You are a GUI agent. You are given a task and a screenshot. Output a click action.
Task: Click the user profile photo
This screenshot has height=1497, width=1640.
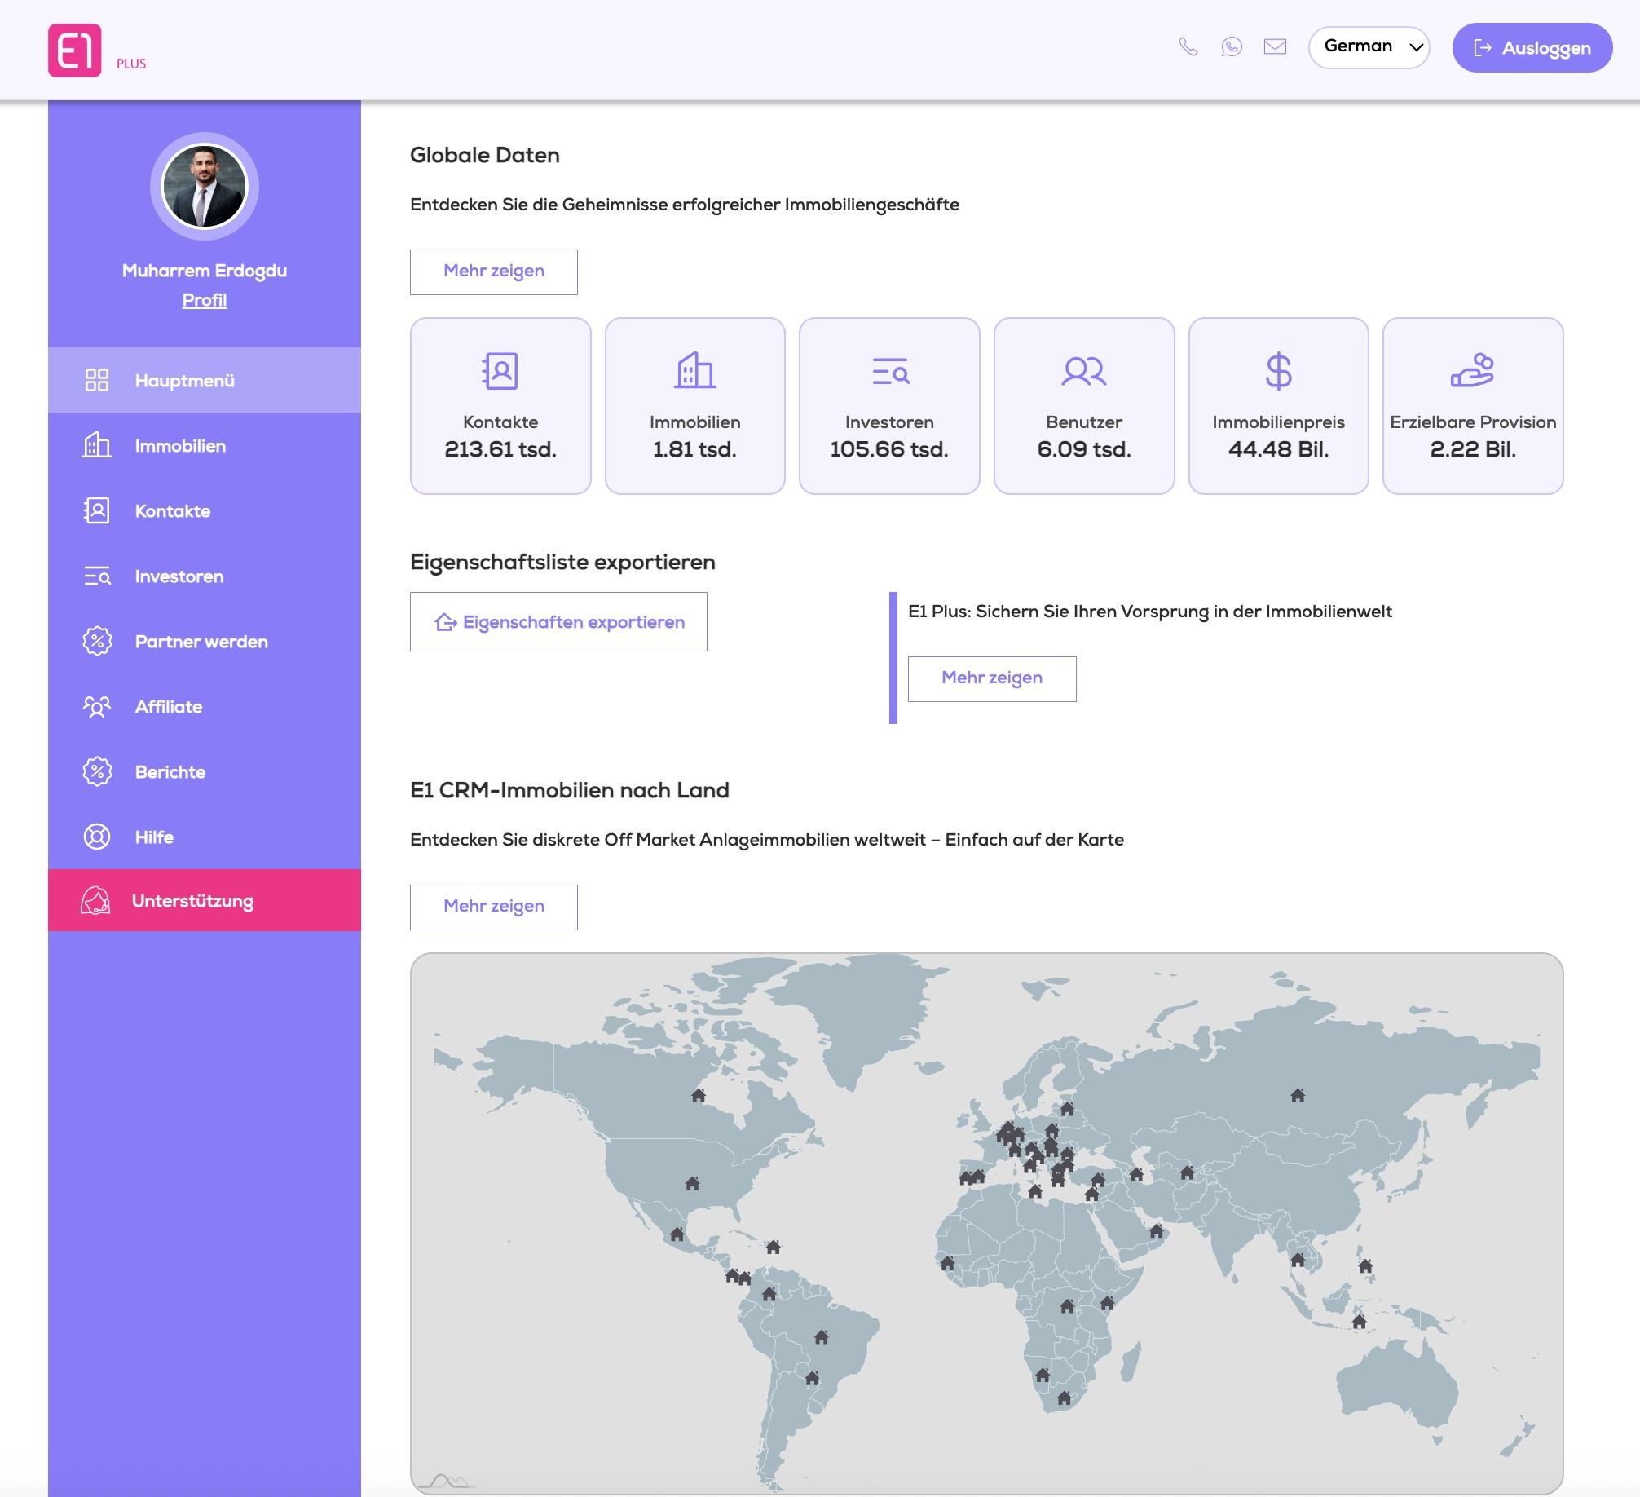pos(204,187)
